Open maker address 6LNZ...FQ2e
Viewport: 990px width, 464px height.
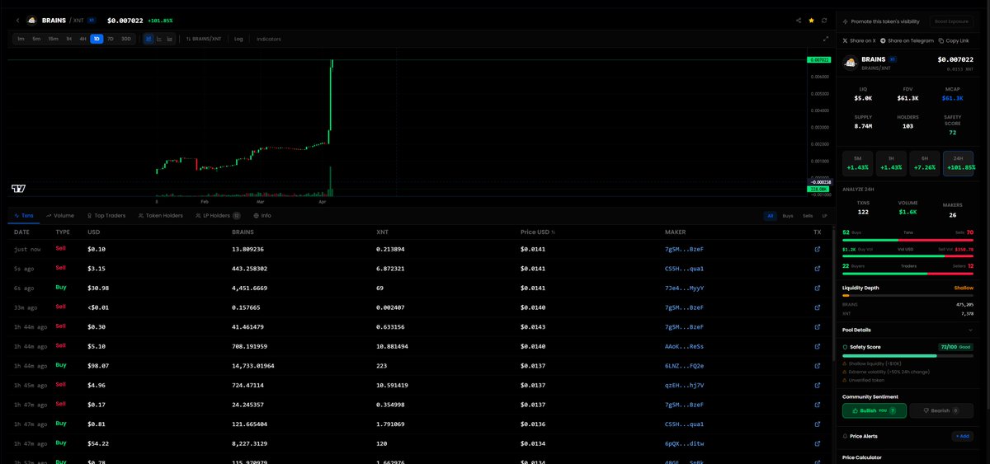coord(684,365)
